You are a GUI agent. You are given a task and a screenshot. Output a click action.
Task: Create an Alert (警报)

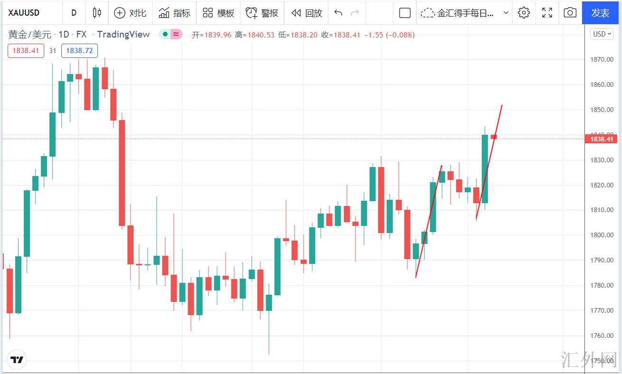(262, 13)
